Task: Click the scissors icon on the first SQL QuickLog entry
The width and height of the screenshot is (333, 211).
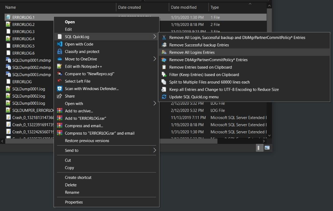Action: (x=164, y=37)
